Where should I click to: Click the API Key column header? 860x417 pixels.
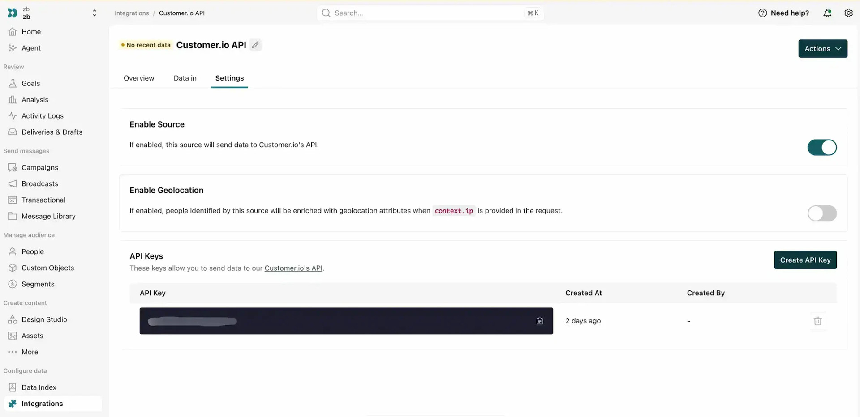point(153,293)
